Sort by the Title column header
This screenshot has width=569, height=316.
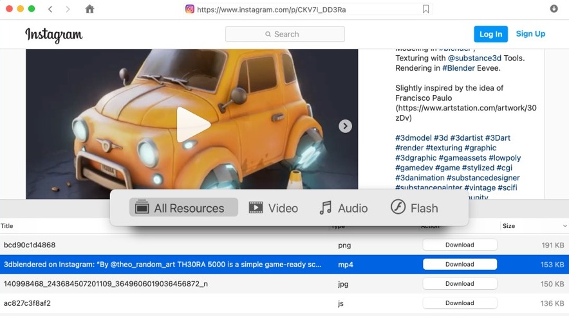pos(7,226)
